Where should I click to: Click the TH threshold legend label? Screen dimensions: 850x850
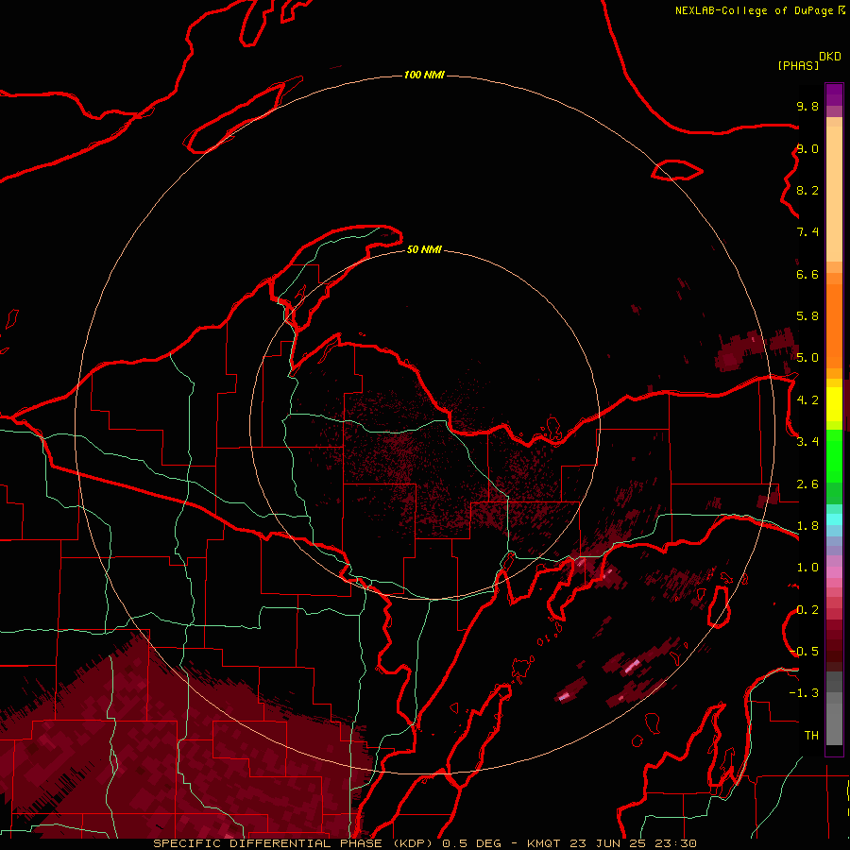tap(811, 736)
